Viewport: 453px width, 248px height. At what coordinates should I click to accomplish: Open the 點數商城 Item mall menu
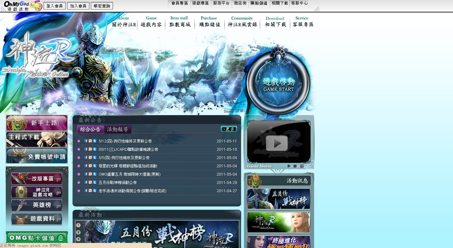click(180, 22)
